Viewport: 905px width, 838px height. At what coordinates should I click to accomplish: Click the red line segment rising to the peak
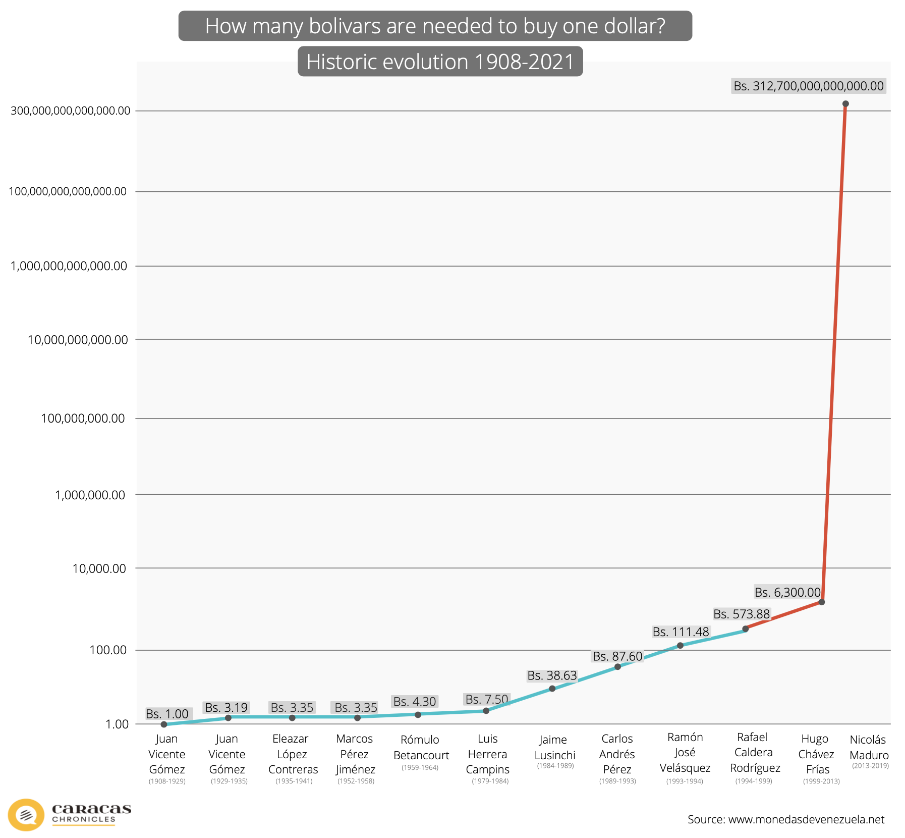tap(833, 353)
